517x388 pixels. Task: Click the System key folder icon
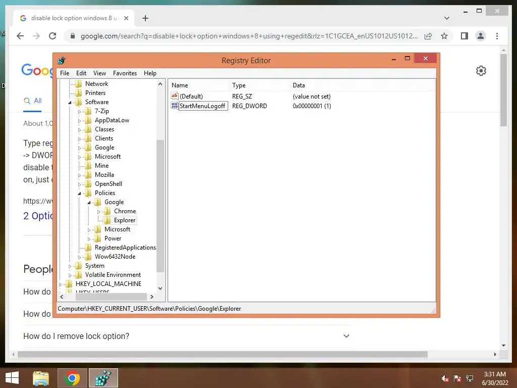pyautogui.click(x=78, y=266)
